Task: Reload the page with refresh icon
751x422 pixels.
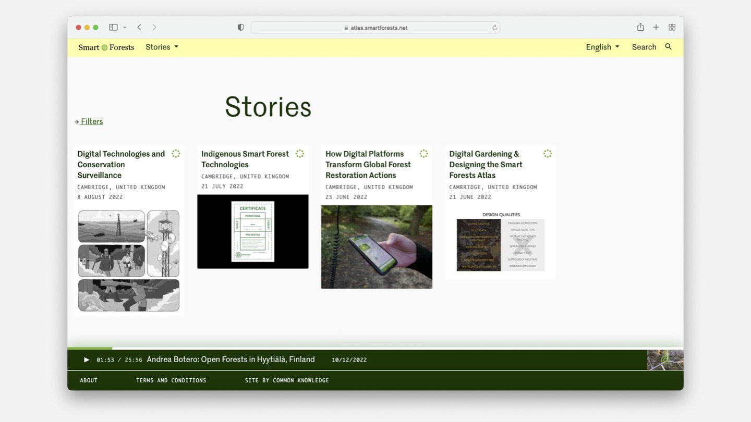Action: pos(494,28)
